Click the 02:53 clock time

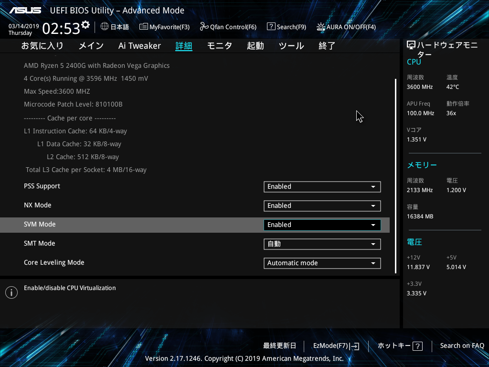point(61,28)
